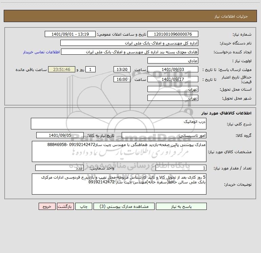
Task: Click the price validity date 1401/09/17
Action: point(173,79)
